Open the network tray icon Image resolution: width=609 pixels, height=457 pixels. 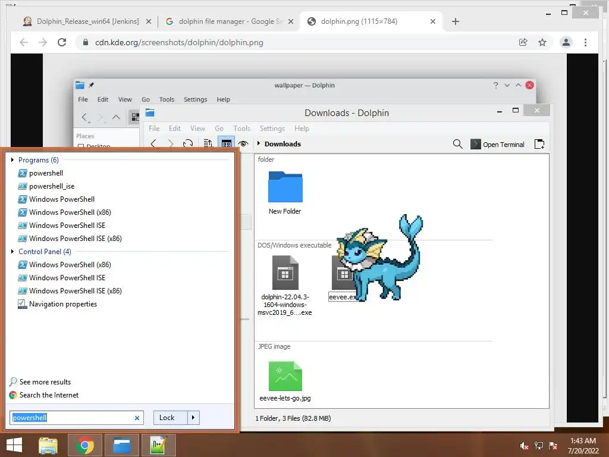pos(539,446)
